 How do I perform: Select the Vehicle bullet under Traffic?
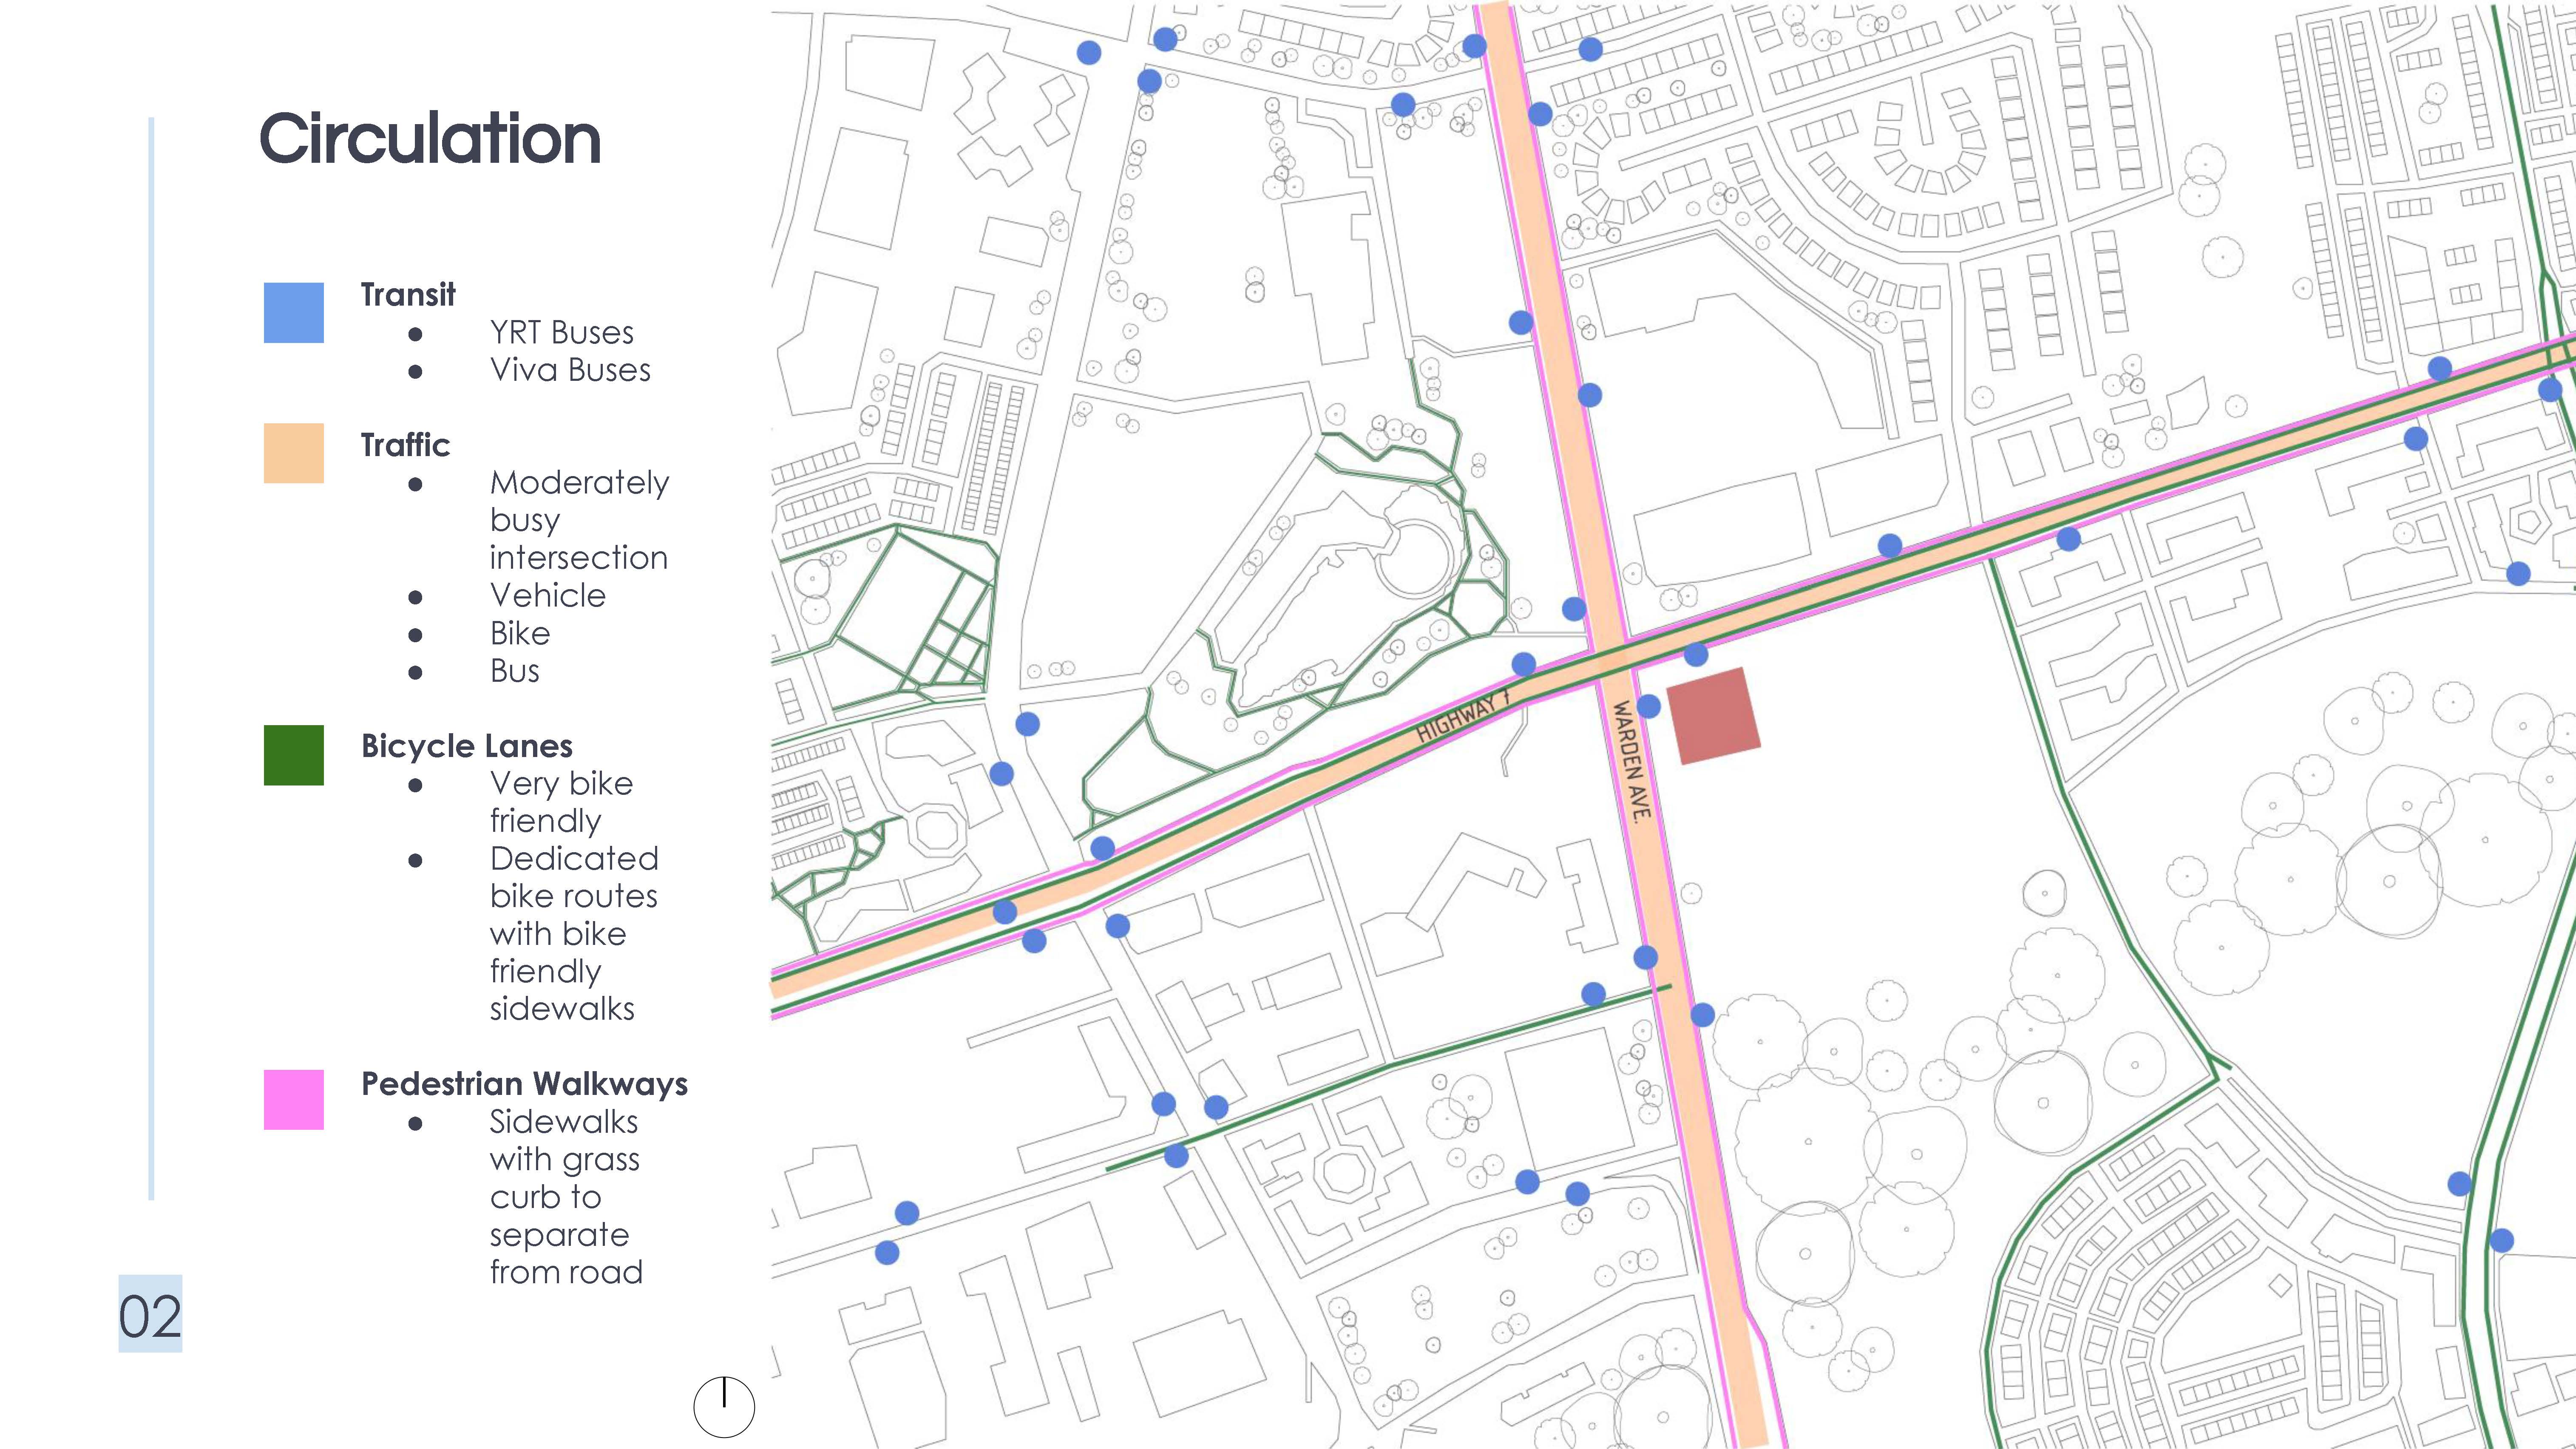pyautogui.click(x=547, y=596)
